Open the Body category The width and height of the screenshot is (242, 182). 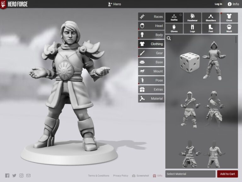[x=151, y=35]
